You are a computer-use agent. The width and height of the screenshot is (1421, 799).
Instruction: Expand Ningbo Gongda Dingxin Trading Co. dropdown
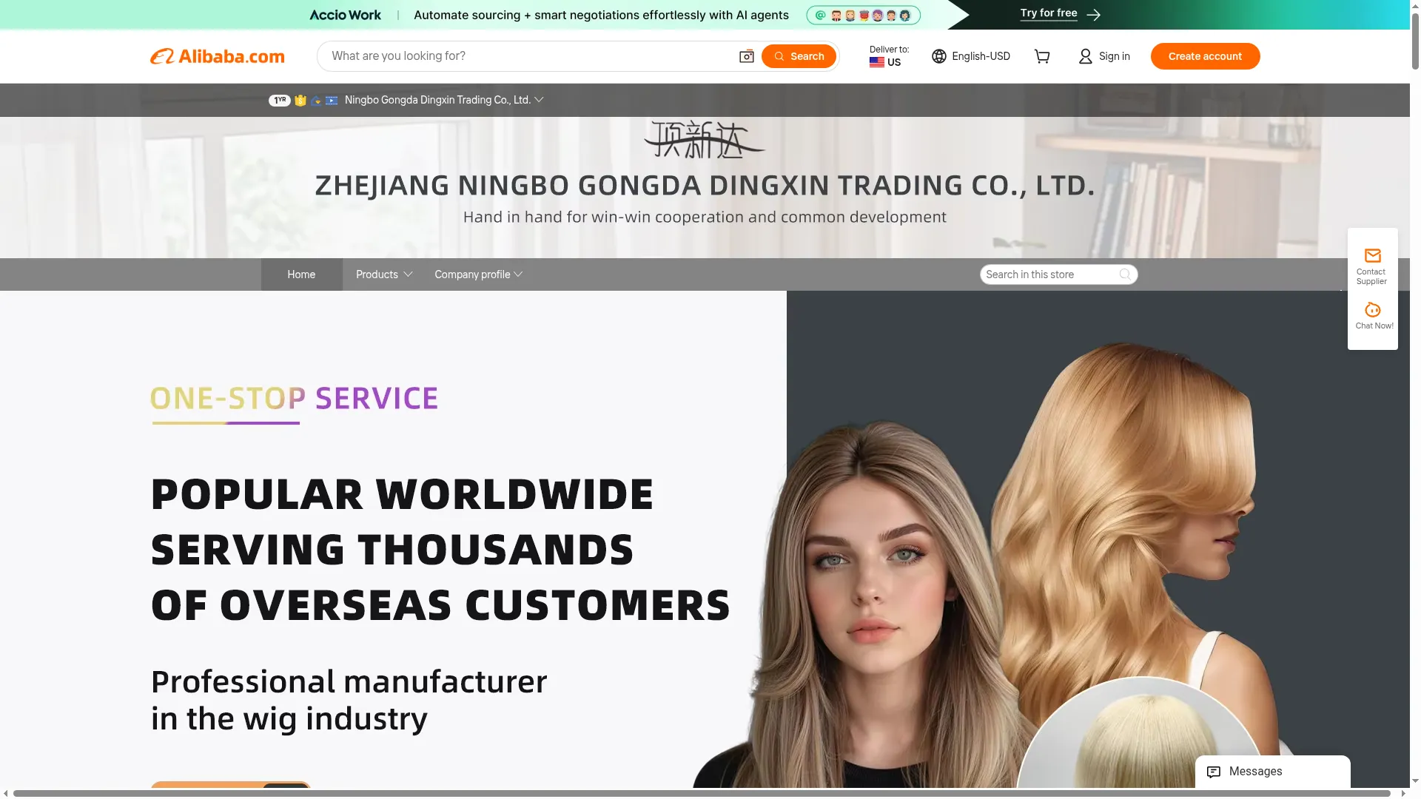pos(539,100)
